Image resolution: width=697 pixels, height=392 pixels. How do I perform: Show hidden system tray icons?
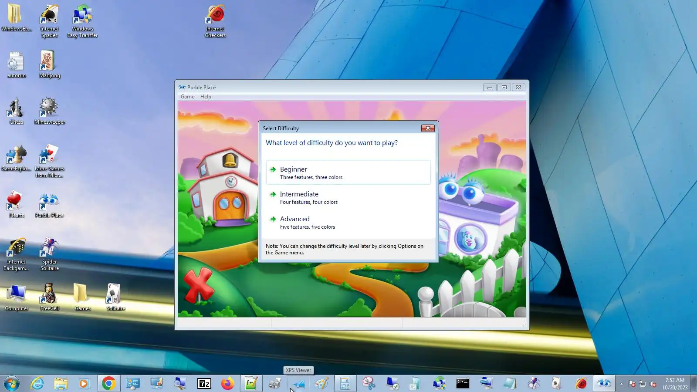[x=621, y=384]
